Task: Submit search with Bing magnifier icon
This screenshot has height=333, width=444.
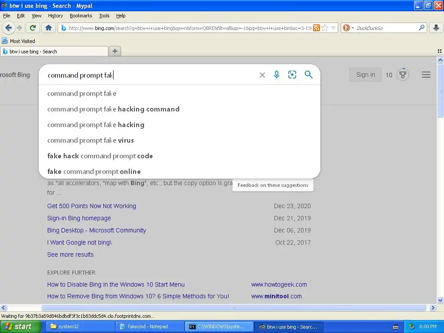Action: pos(309,75)
